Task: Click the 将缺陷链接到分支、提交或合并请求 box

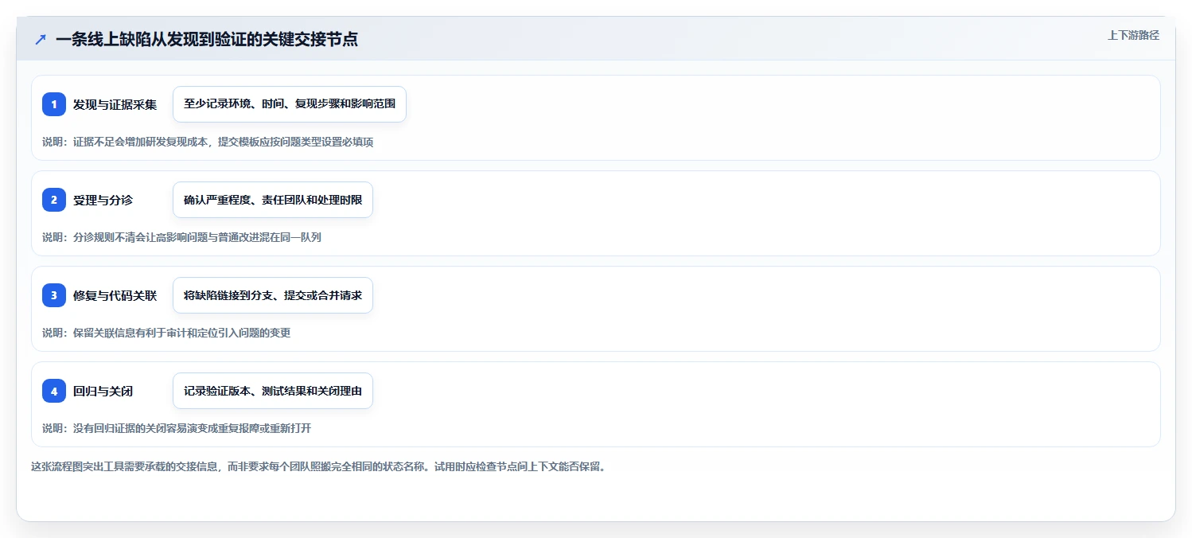Action: (273, 295)
